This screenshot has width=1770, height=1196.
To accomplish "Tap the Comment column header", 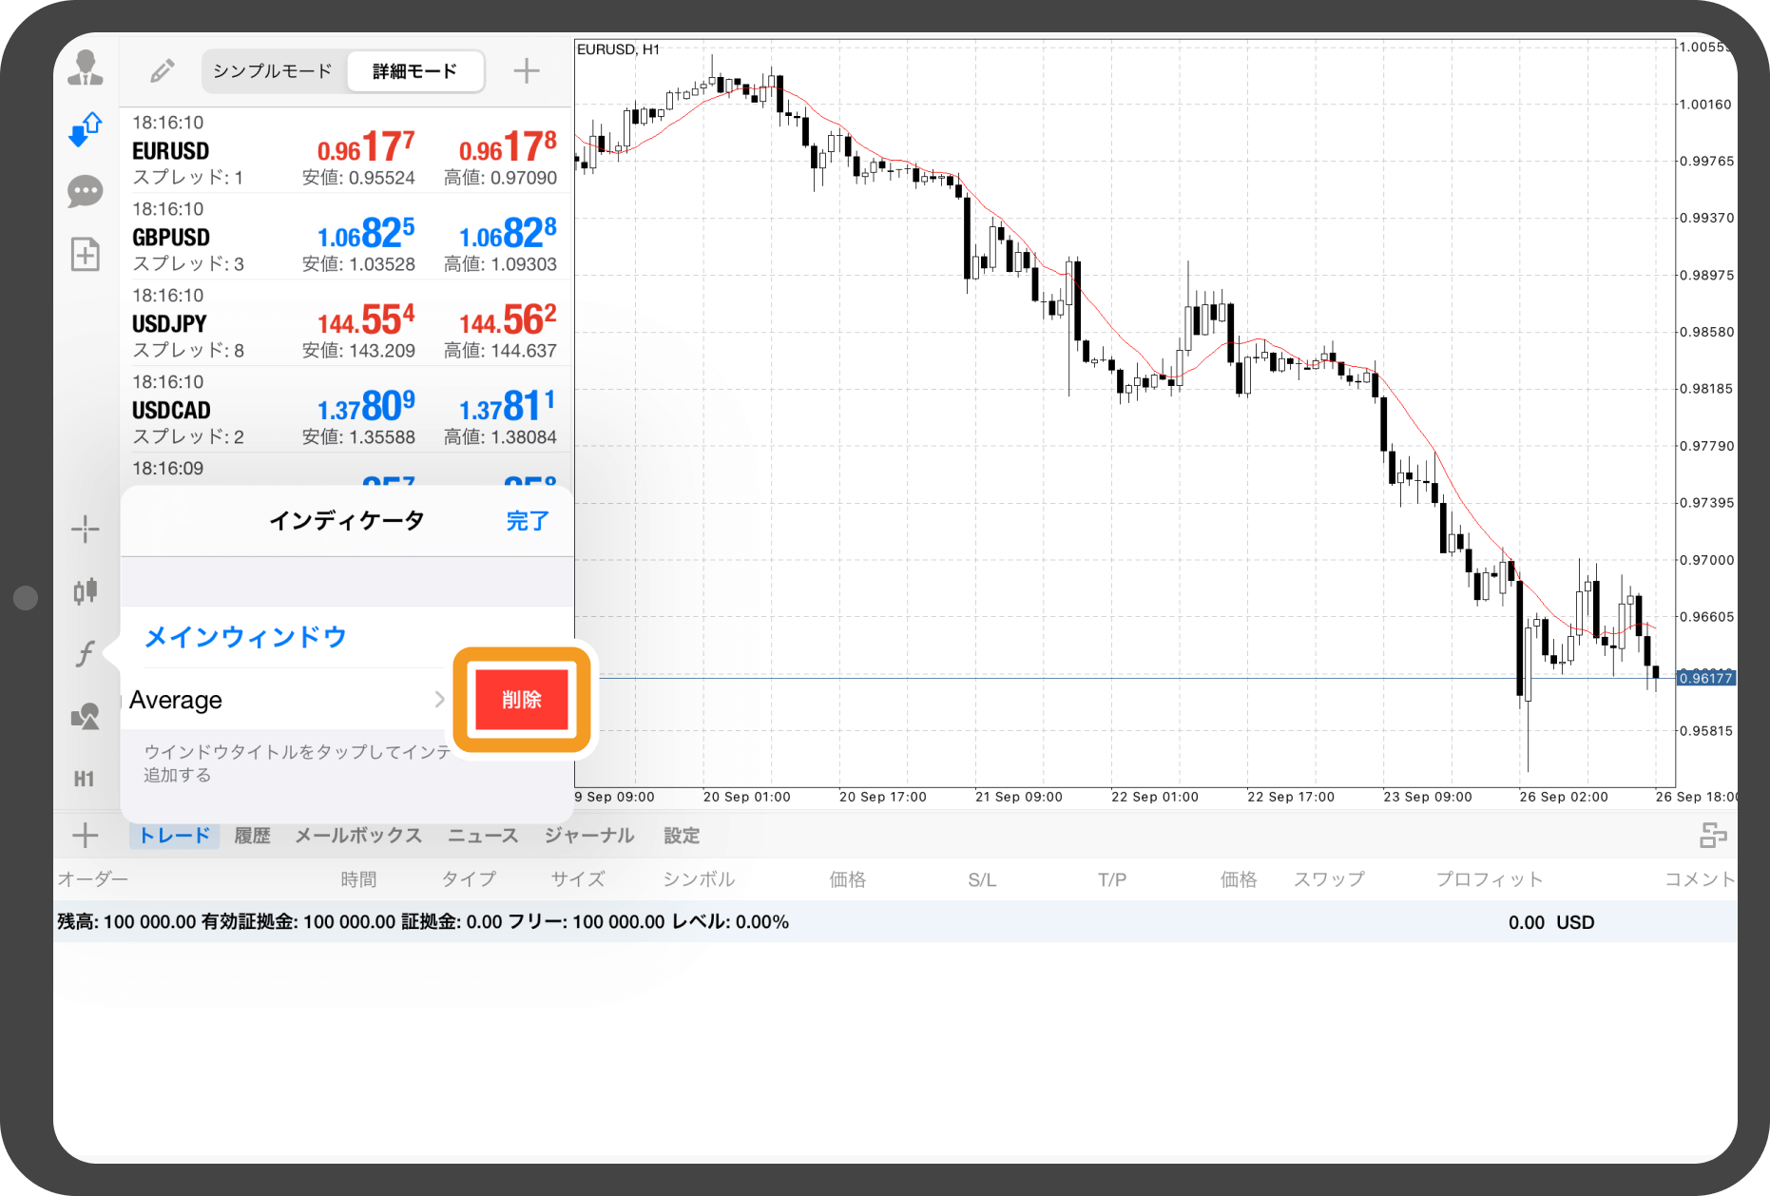I will point(1700,879).
